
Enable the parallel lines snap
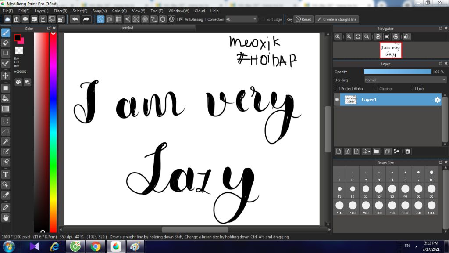[109, 19]
